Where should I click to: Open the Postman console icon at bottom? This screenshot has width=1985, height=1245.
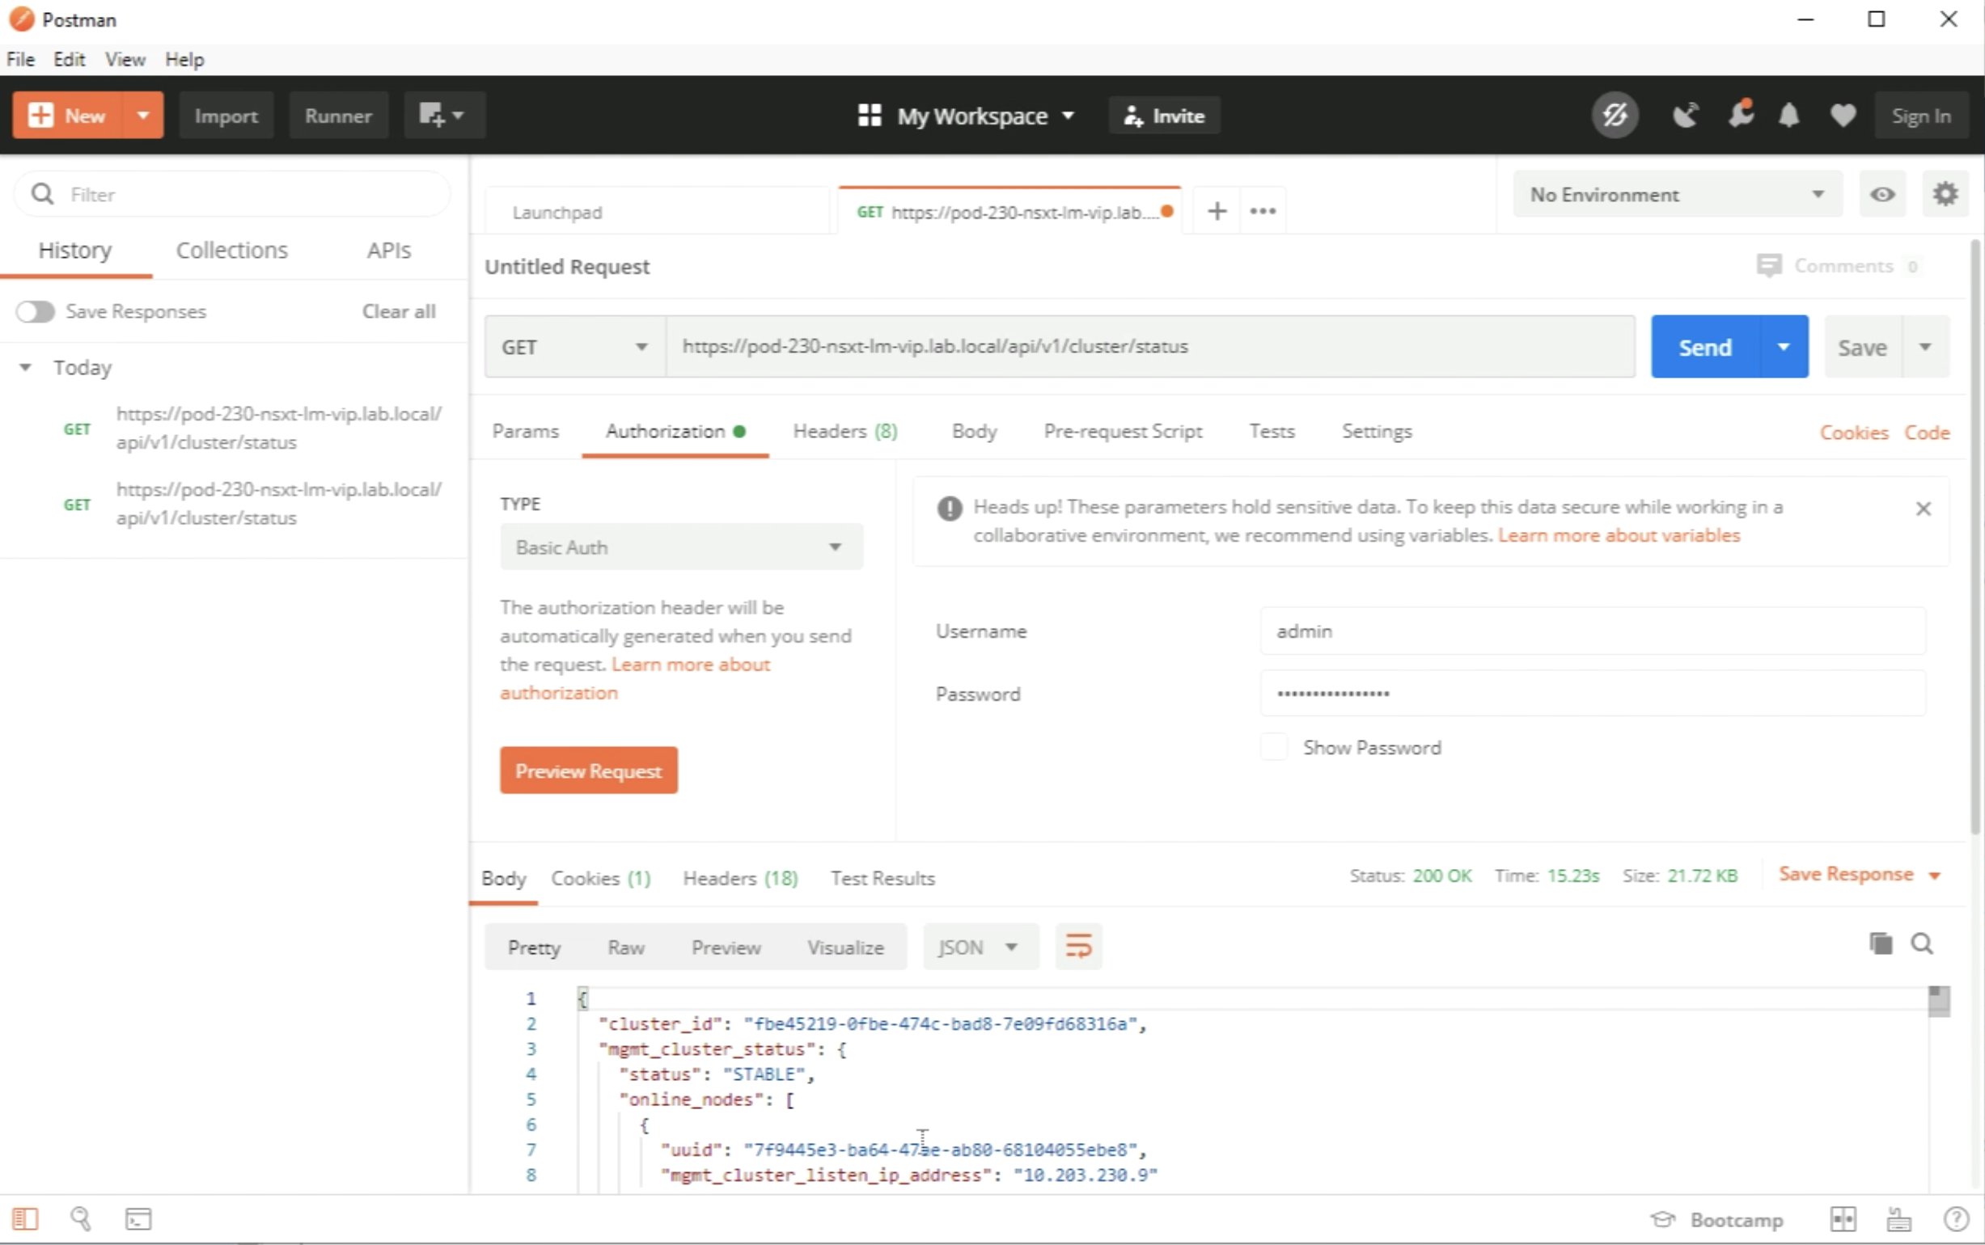138,1218
